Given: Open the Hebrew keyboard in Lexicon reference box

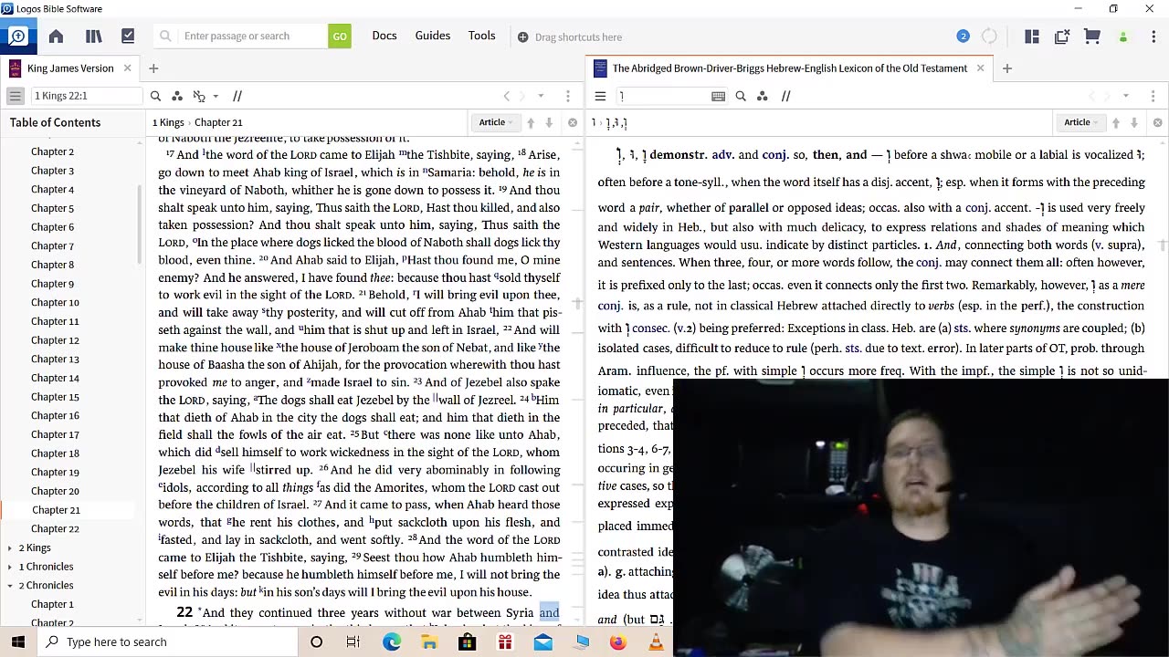Looking at the screenshot, I should tap(718, 96).
